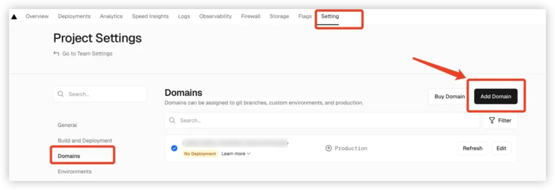Go to the Storage tab

coord(279,16)
